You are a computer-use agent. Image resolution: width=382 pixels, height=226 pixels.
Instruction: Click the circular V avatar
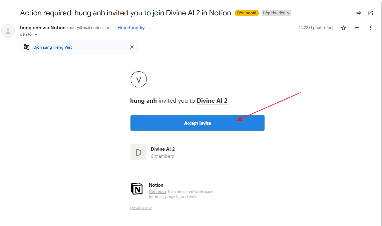click(139, 80)
